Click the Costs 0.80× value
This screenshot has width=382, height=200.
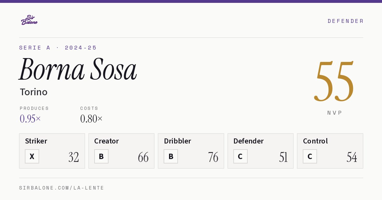point(91,119)
